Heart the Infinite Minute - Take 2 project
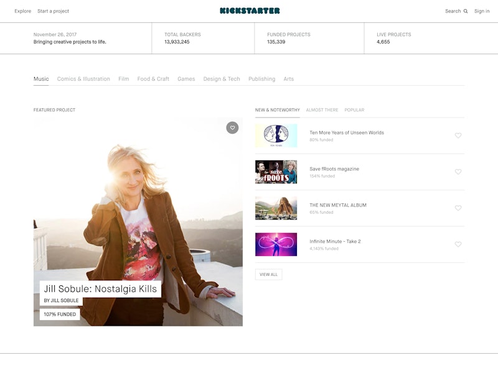This screenshot has width=498, height=373. (x=458, y=244)
